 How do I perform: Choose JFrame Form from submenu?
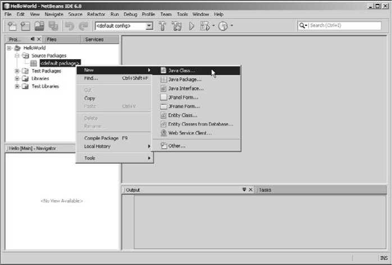click(x=196, y=106)
